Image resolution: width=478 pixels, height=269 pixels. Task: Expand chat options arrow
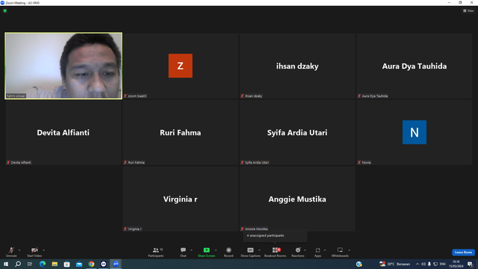pyautogui.click(x=191, y=250)
